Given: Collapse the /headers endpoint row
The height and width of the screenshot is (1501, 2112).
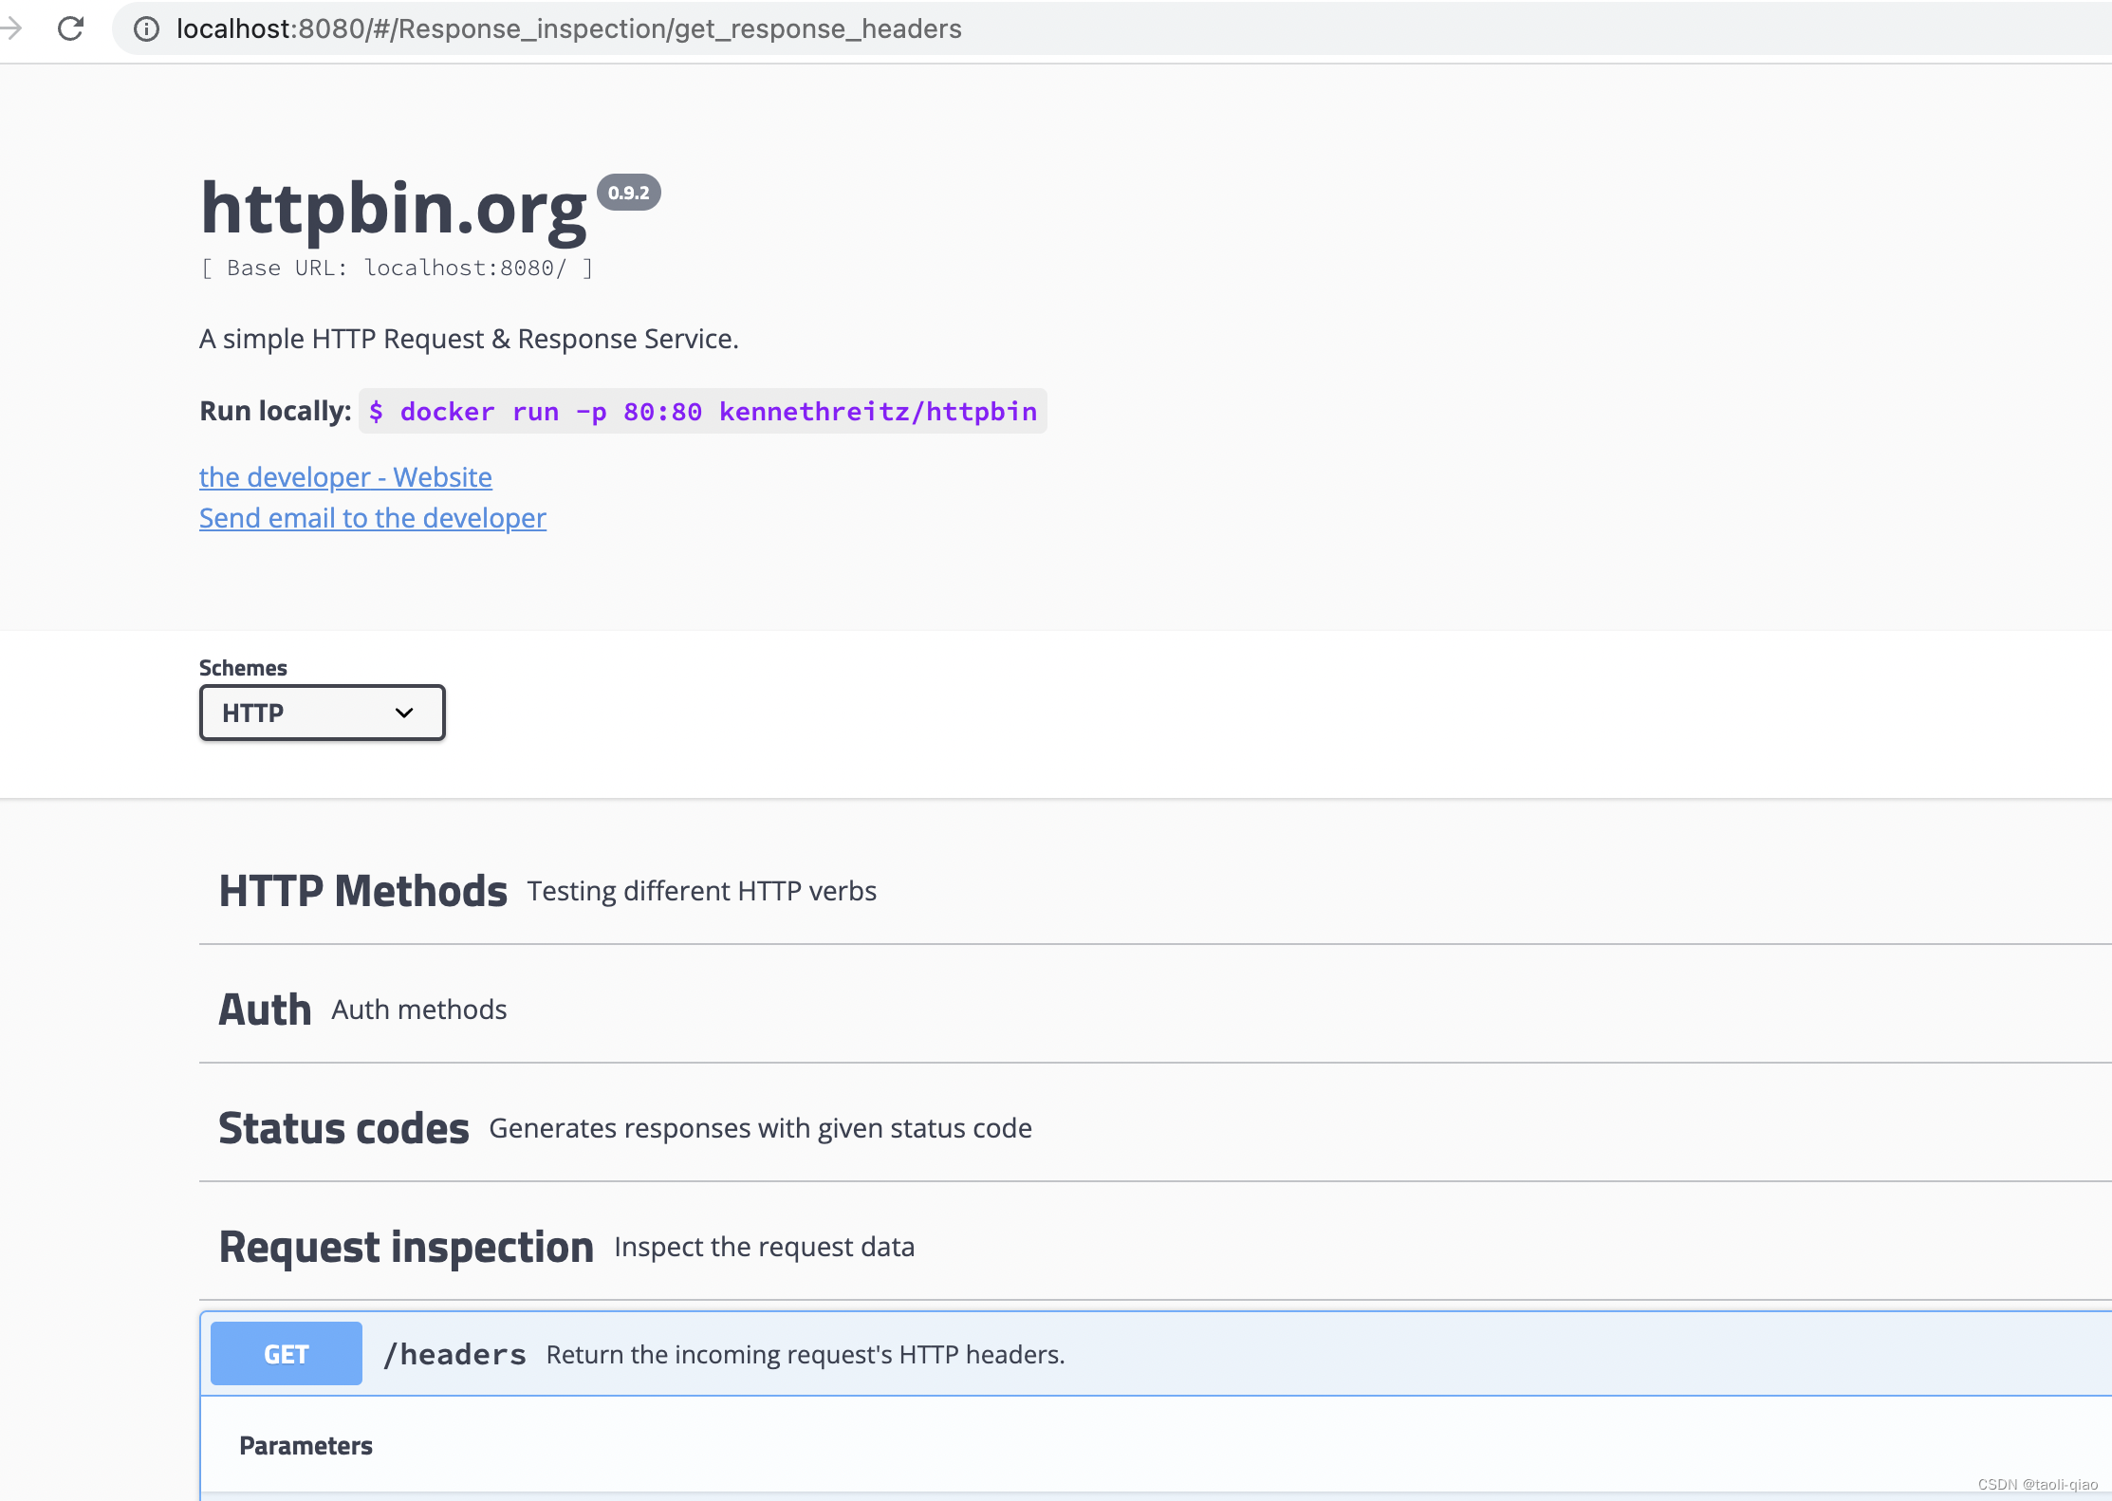Looking at the screenshot, I should (x=1156, y=1354).
